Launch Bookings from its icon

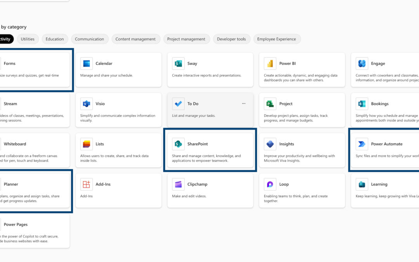(362, 104)
